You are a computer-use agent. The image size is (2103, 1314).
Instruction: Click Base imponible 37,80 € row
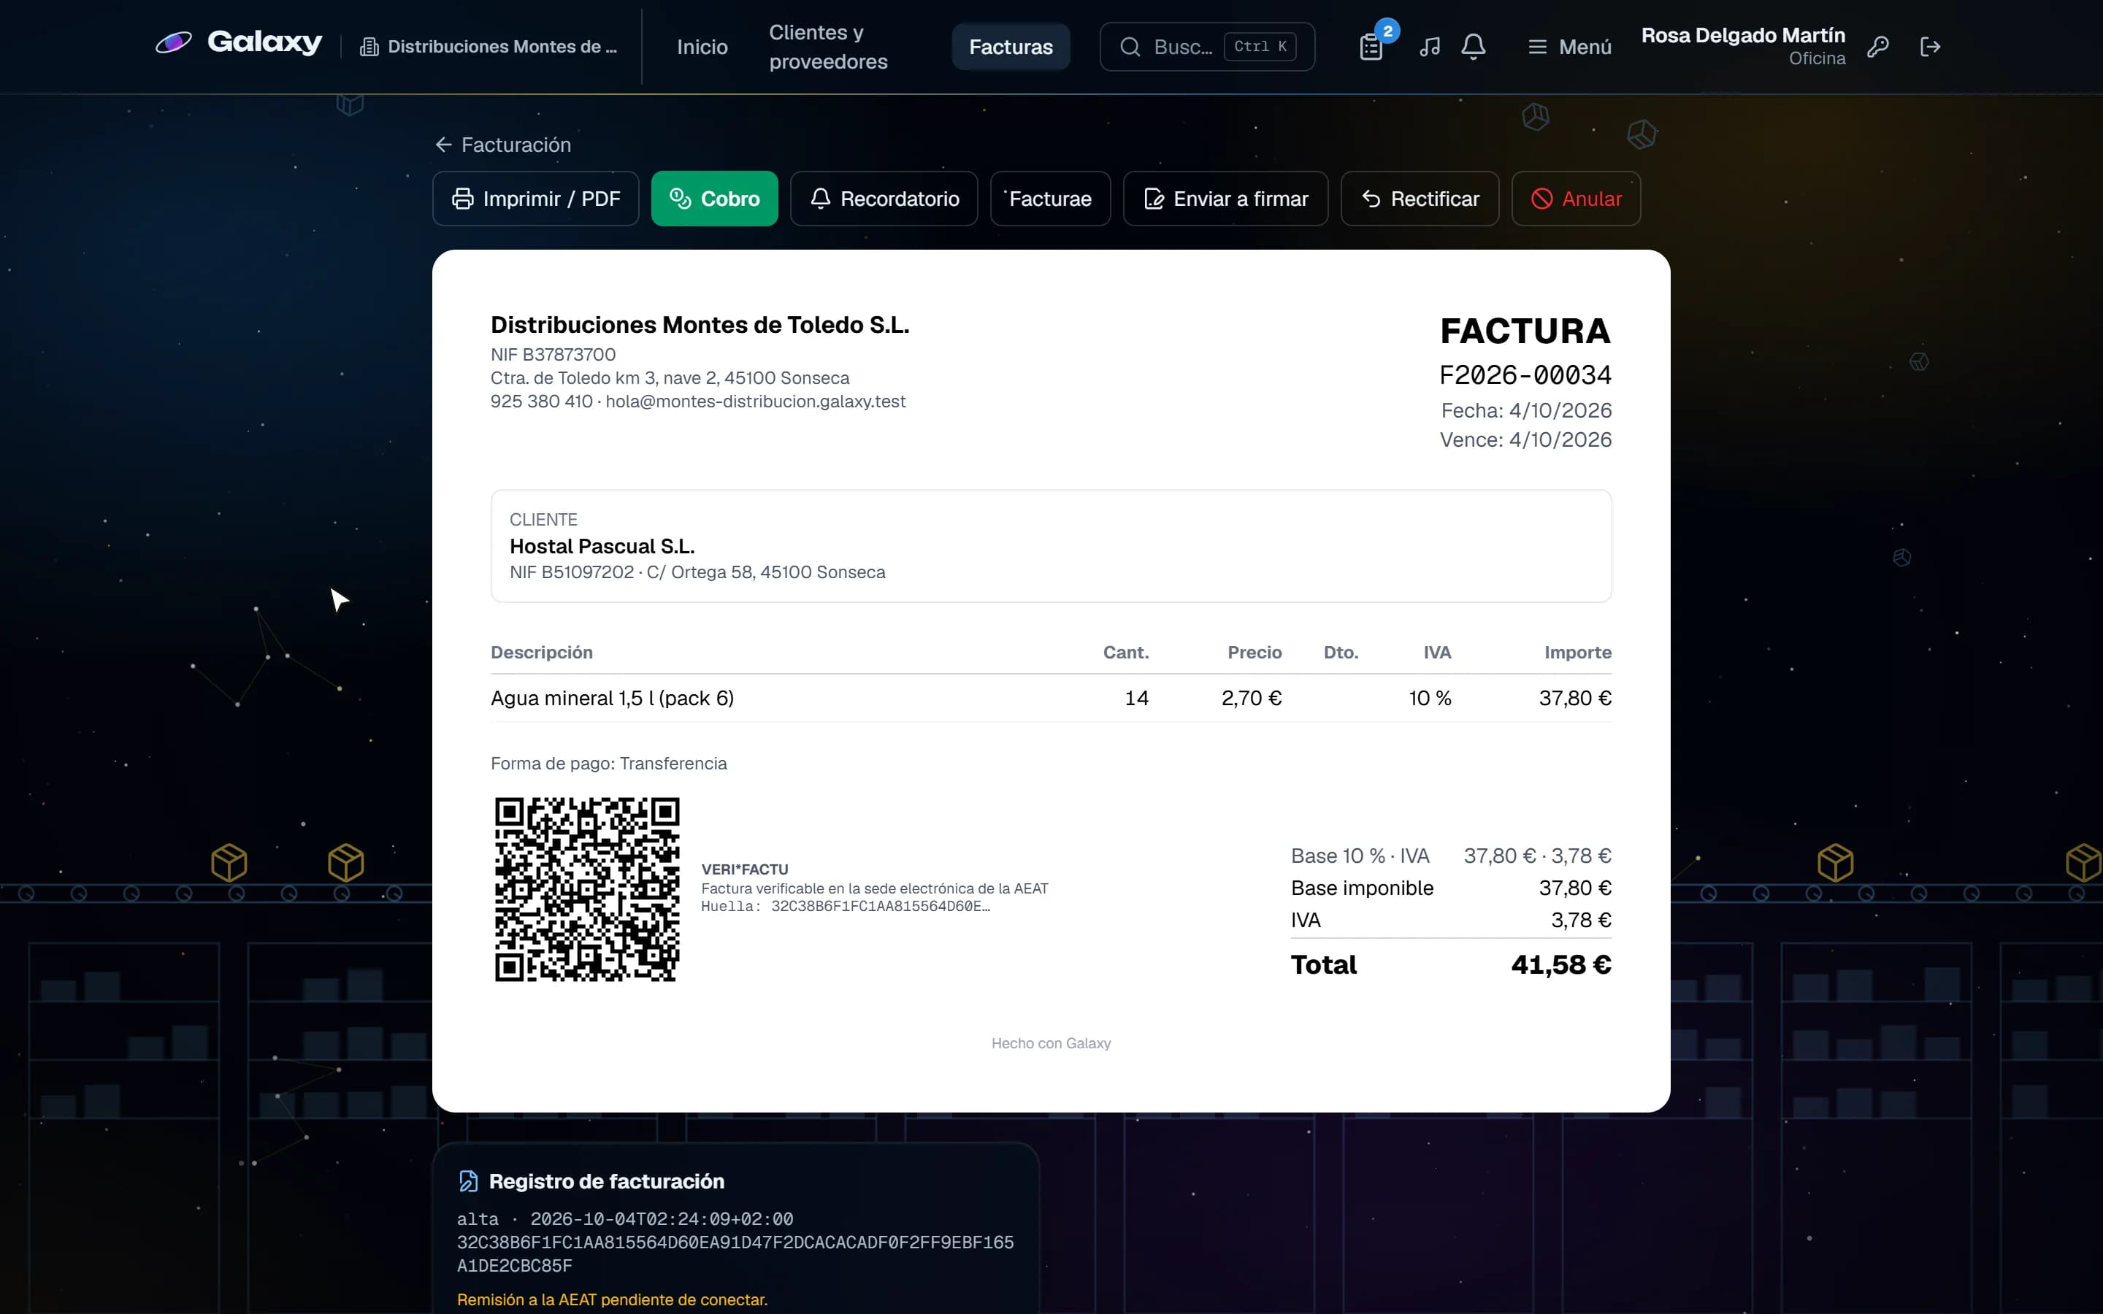tap(1450, 888)
